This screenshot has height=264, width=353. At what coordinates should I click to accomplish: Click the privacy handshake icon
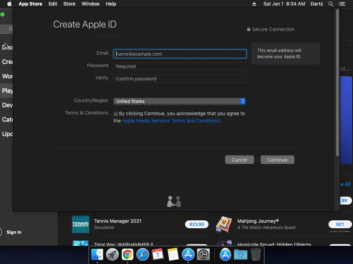click(x=174, y=201)
